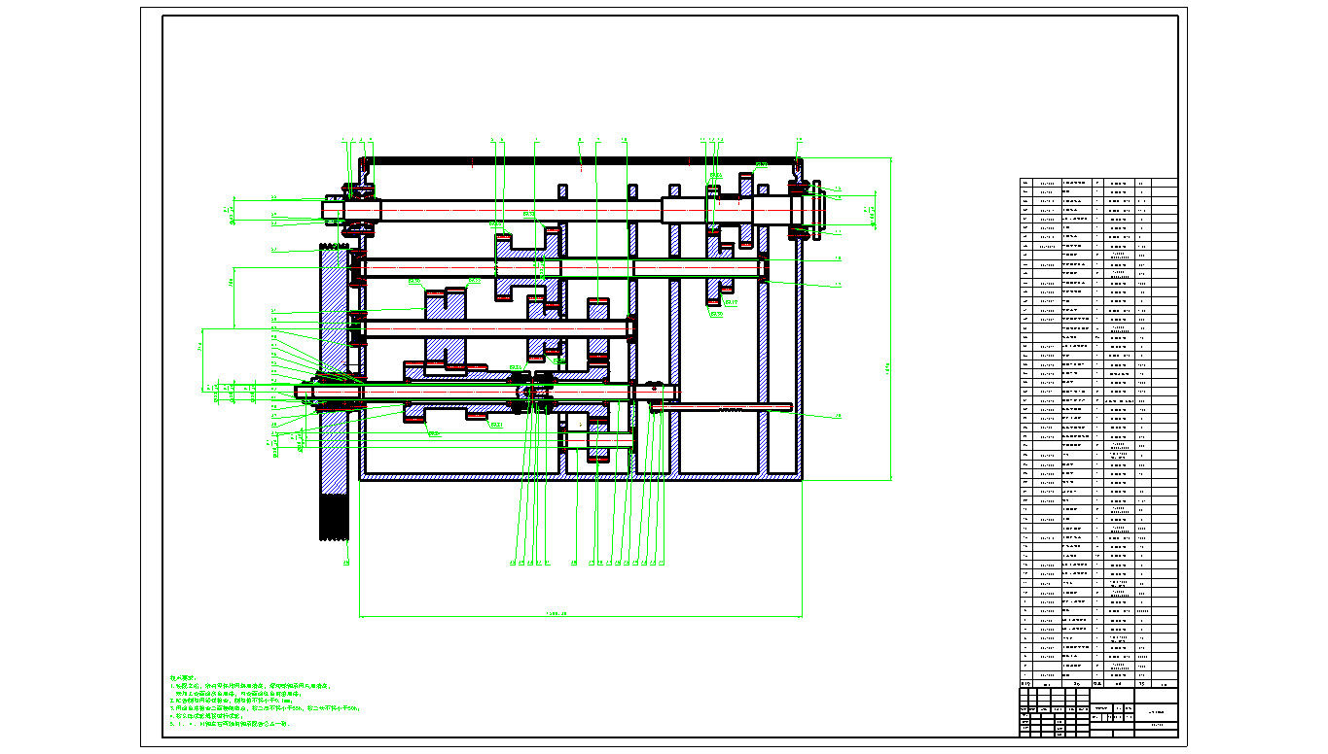Select the top row of the parts list
1328x754 pixels.
[1097, 183]
